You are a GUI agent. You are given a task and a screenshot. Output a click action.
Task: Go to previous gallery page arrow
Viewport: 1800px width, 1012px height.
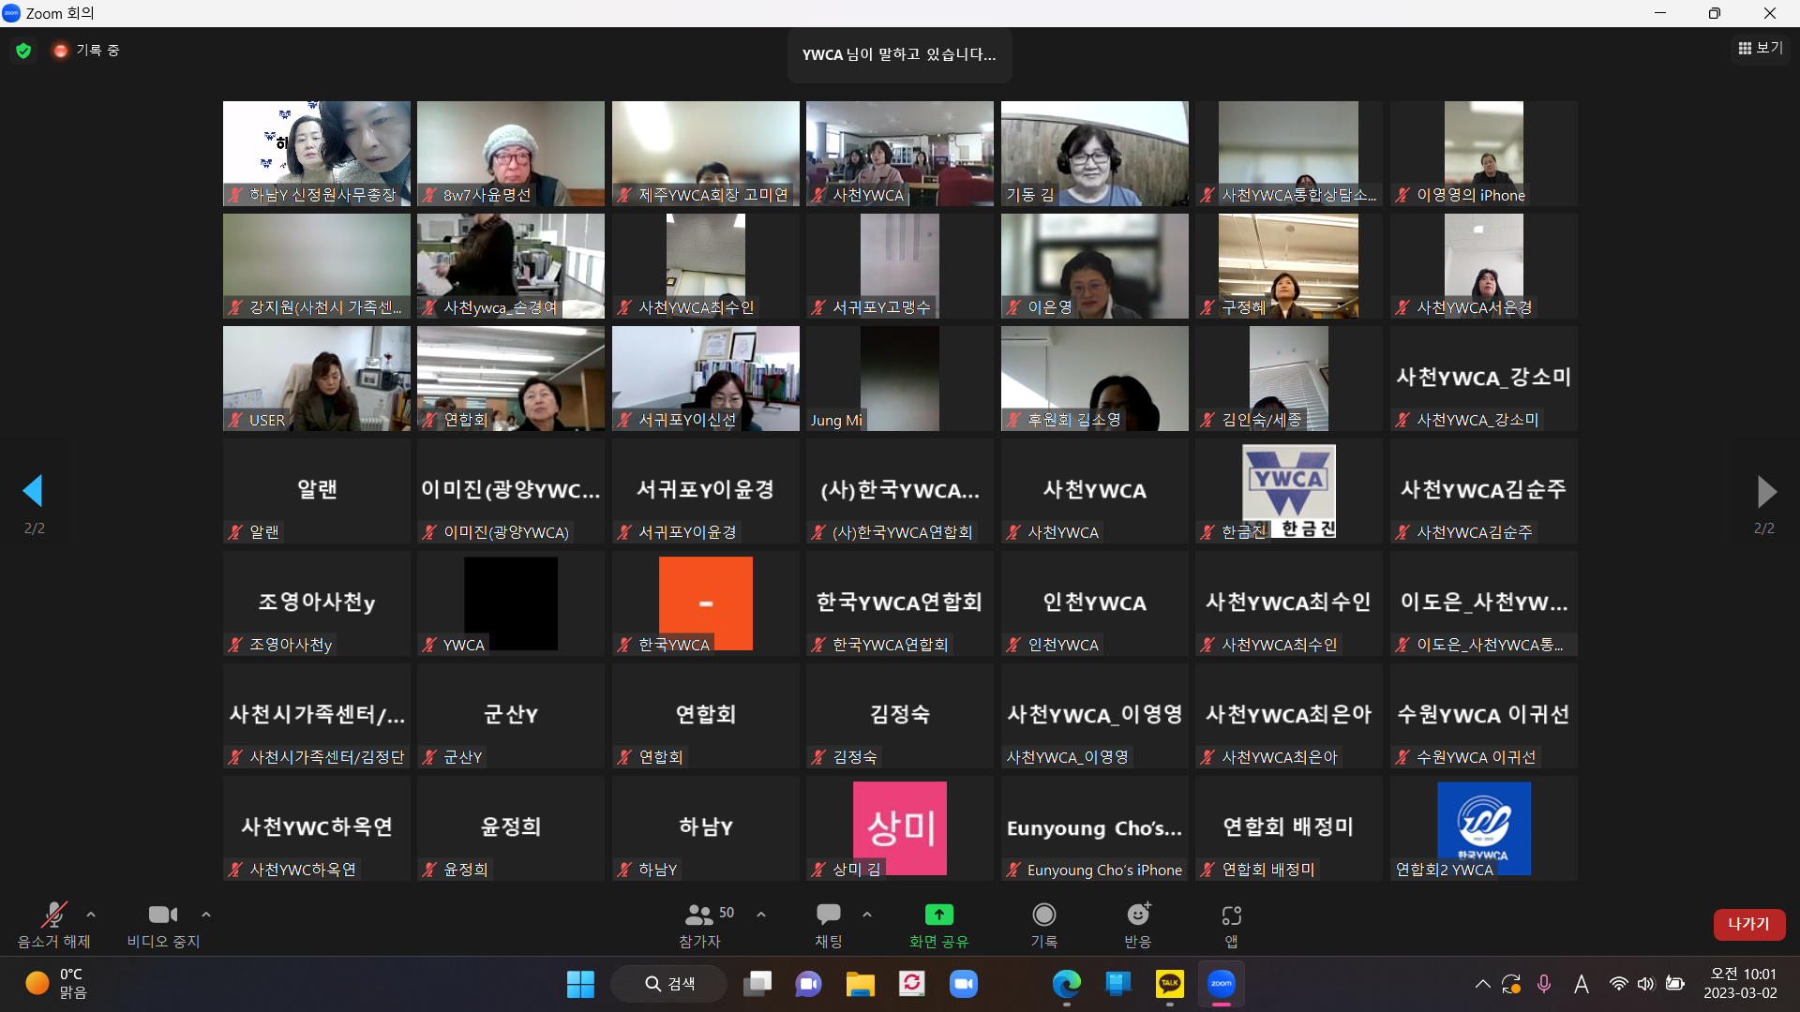click(34, 491)
